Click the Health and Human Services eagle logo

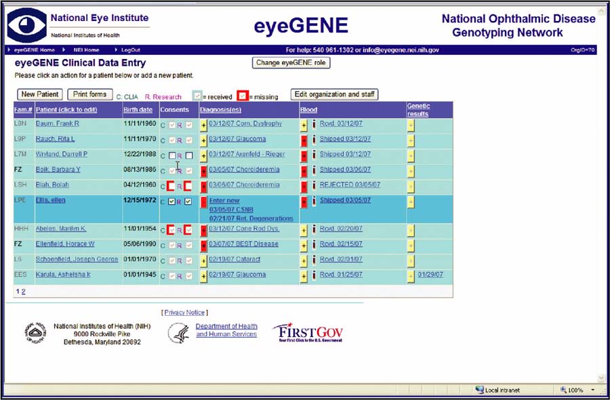point(178,333)
